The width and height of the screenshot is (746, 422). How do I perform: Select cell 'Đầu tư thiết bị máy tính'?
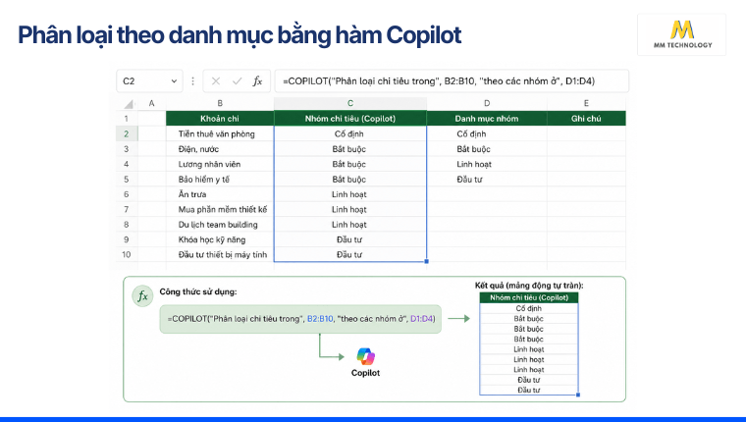pos(220,254)
